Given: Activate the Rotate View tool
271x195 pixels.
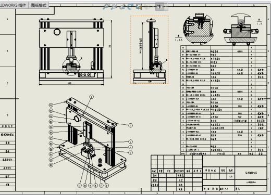Looking at the screenshot, I should (130, 7).
